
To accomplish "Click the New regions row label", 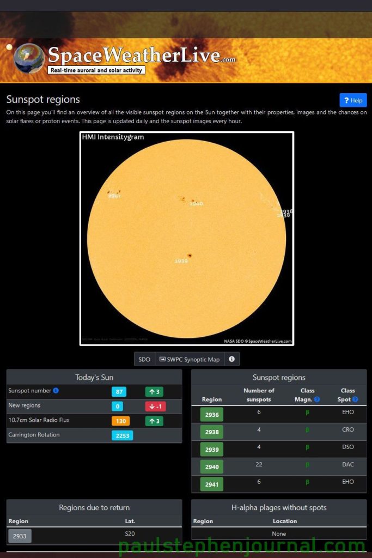I will pos(24,405).
